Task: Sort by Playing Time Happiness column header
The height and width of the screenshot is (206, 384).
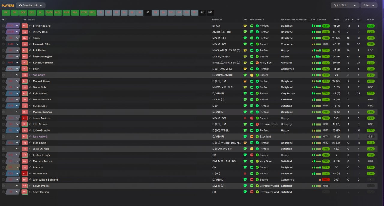Action: [294, 19]
